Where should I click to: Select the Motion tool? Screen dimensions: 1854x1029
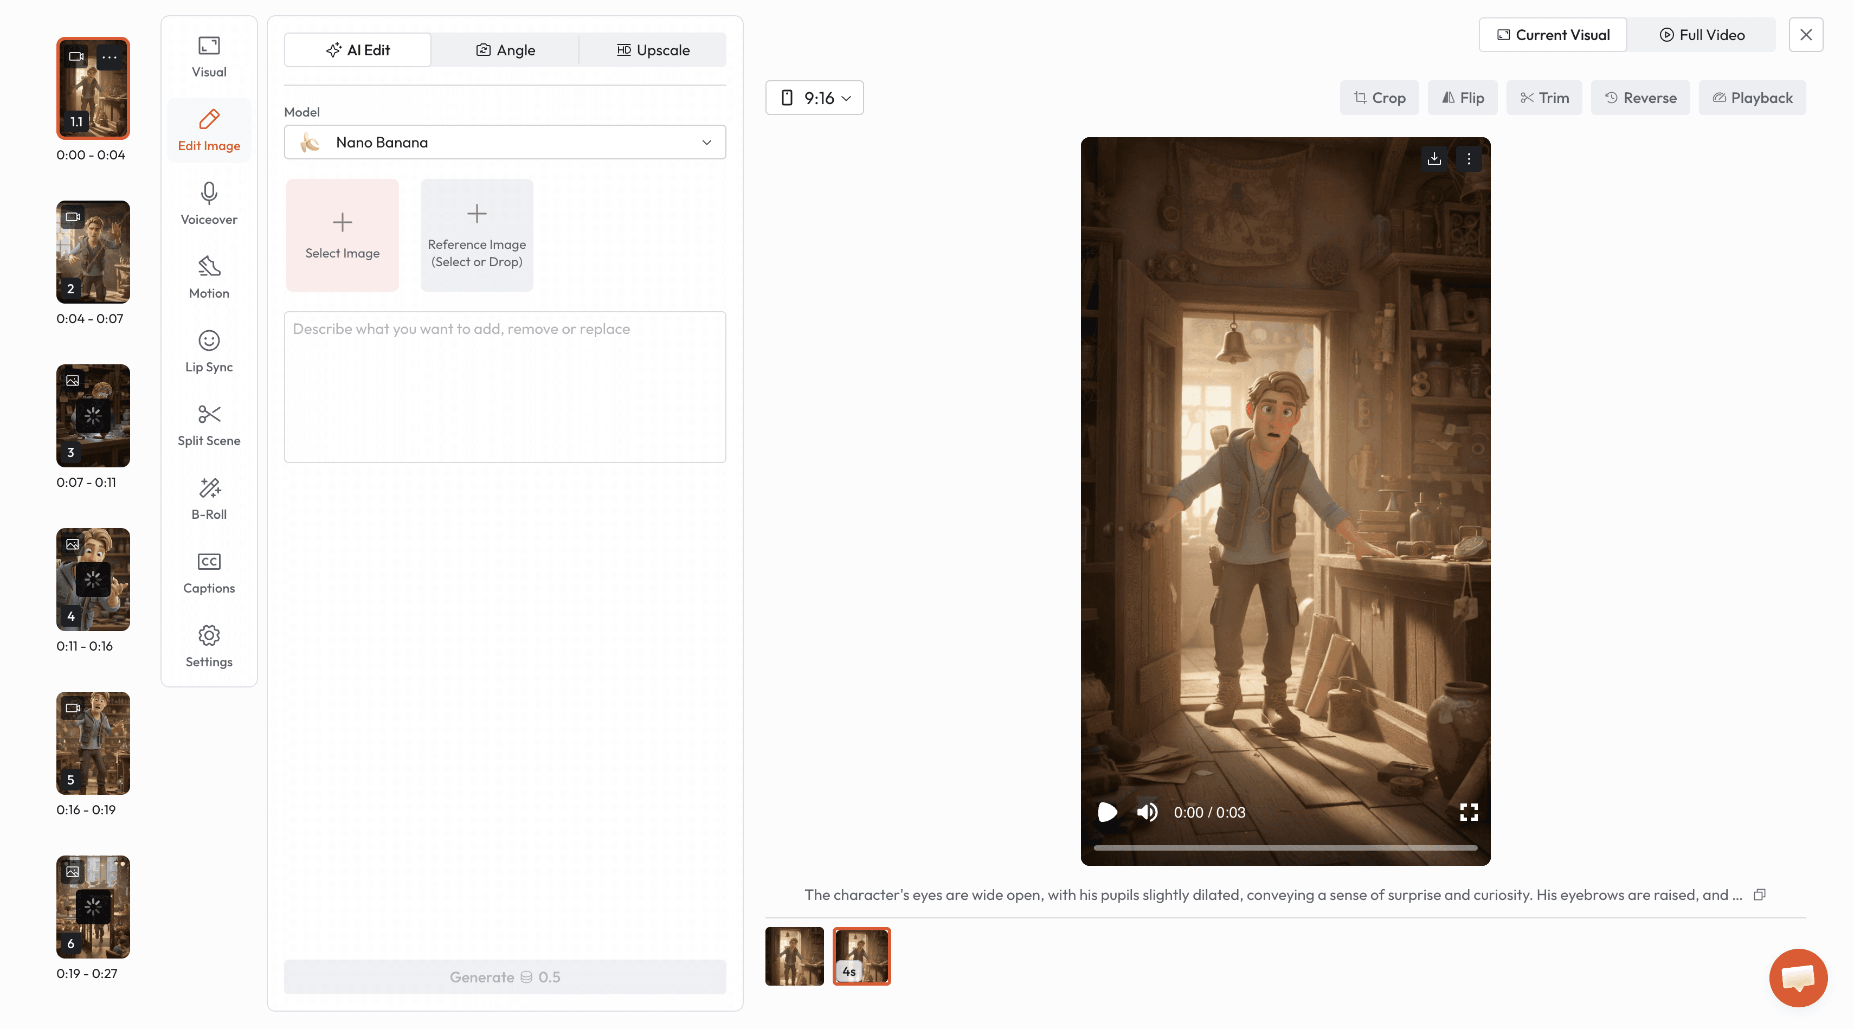[209, 277]
